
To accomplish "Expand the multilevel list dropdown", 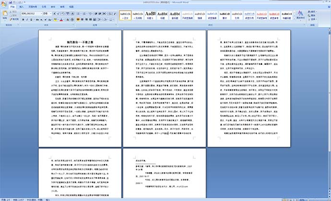I will [x=93, y=13].
